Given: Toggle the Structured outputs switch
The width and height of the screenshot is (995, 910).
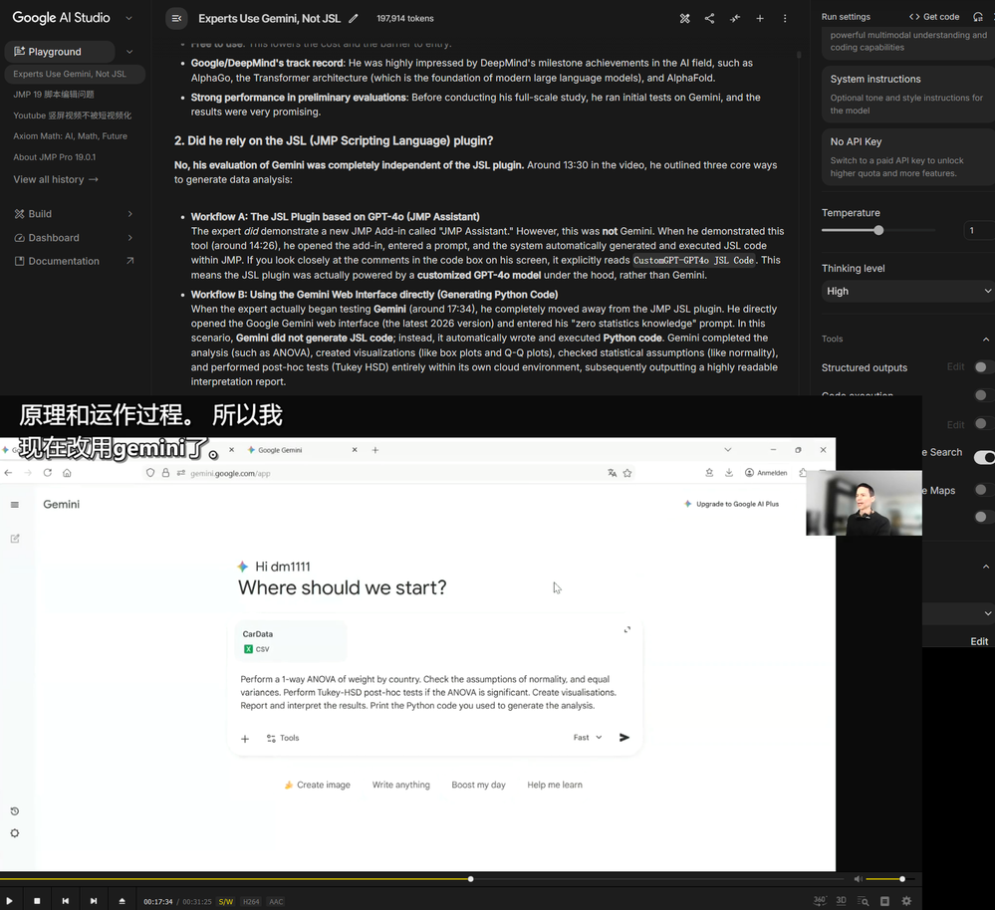Looking at the screenshot, I should 983,367.
